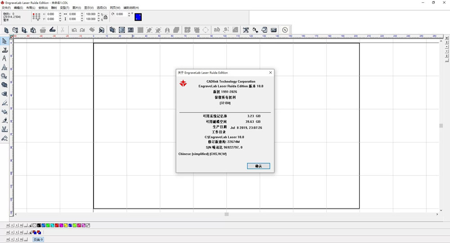The image size is (450, 243).
Task: Click the ruler origin corner box
Action: 12,36
